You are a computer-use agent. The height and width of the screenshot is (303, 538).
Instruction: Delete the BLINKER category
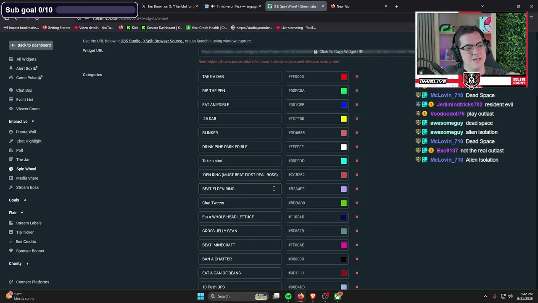point(357,133)
